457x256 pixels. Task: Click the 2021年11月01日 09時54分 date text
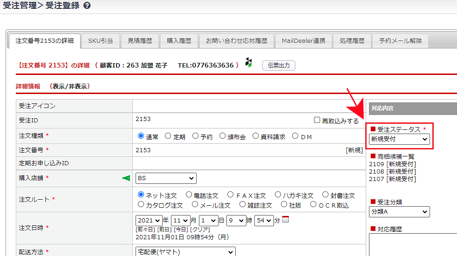(182, 237)
